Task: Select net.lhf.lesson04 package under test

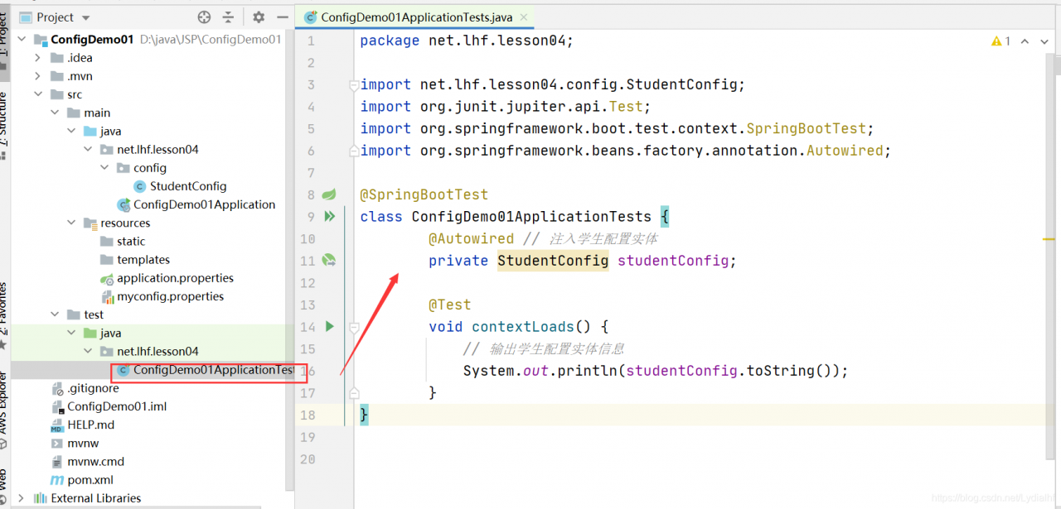Action: (x=157, y=351)
